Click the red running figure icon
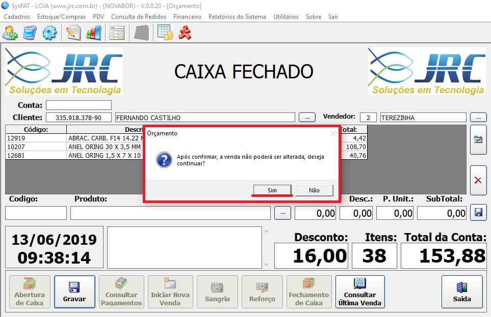This screenshot has width=491, height=317. tap(185, 33)
